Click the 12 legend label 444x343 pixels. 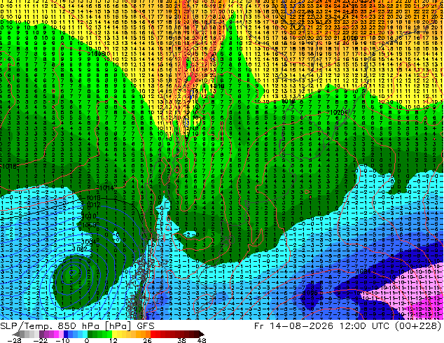[113, 340]
